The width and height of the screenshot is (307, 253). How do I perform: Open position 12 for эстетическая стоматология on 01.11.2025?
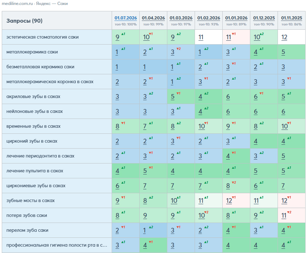click(284, 37)
